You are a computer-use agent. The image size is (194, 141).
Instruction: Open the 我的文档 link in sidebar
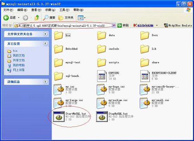(19, 55)
